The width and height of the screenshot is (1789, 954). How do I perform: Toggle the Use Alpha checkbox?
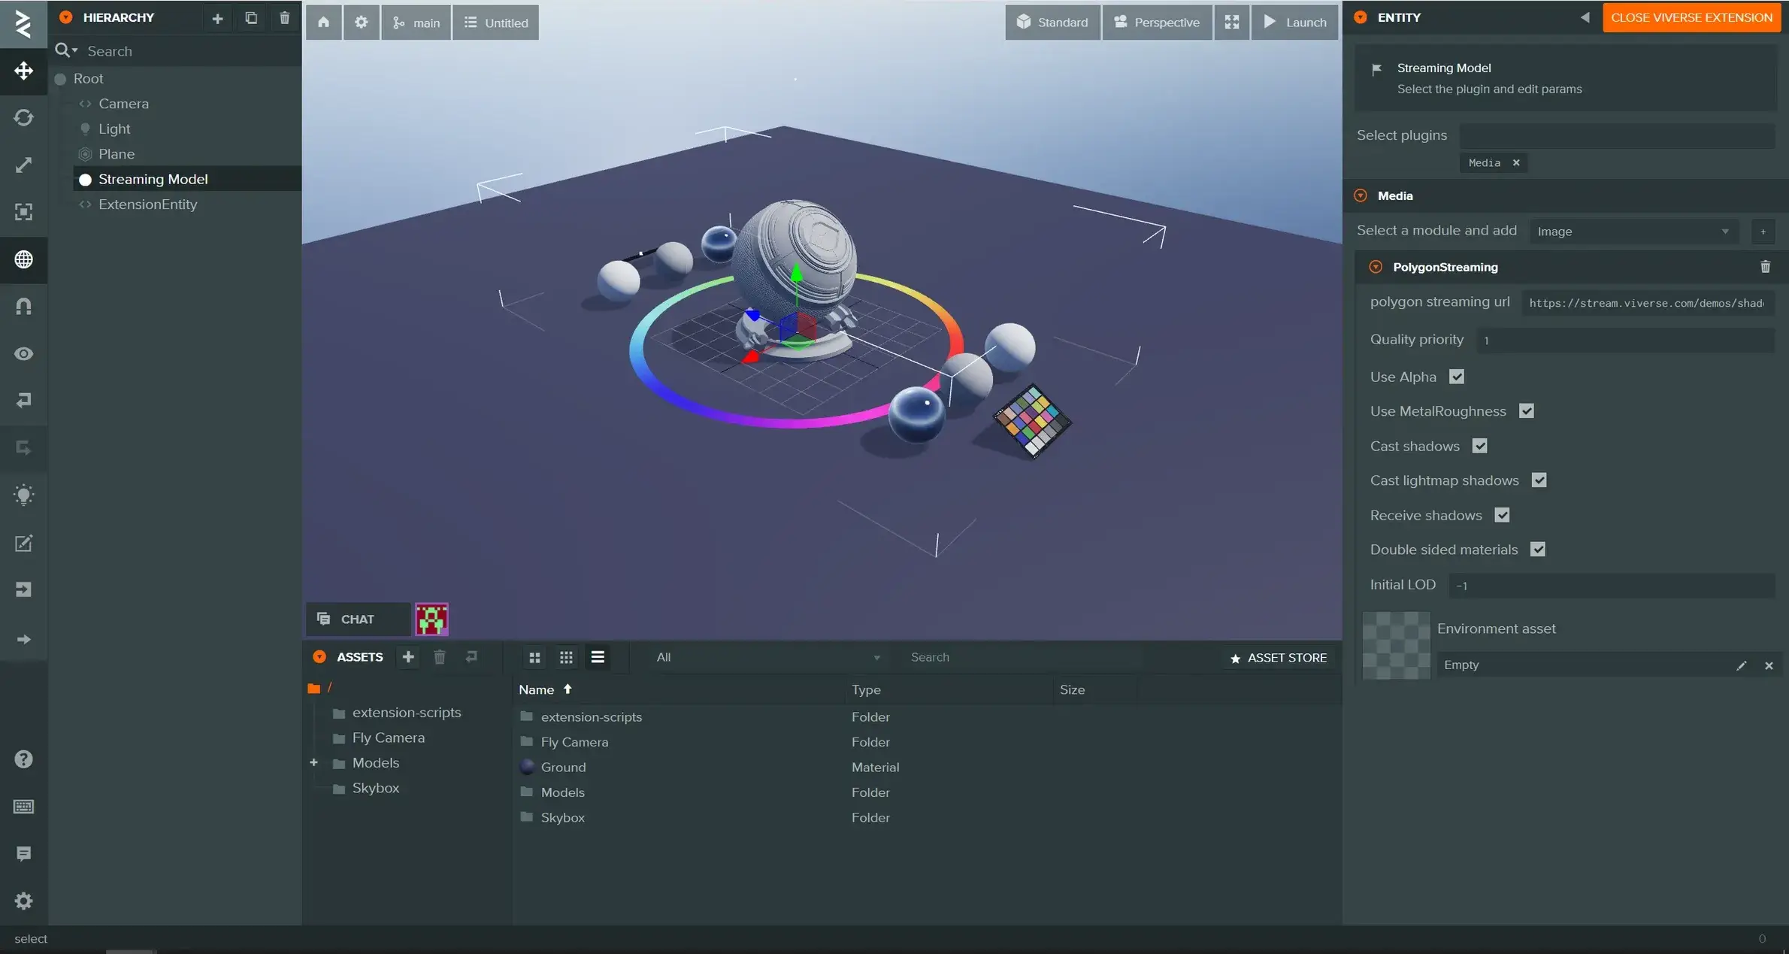point(1457,377)
